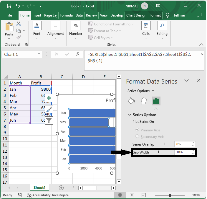Collapse the Series Options section
The image size is (207, 199).
[129, 115]
